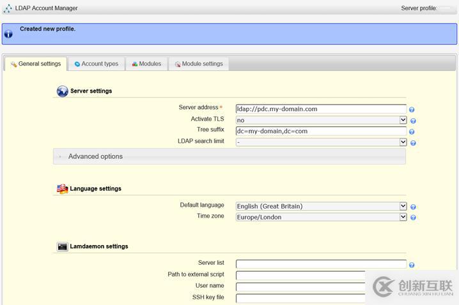Open the Default language dropdown

tap(321, 206)
